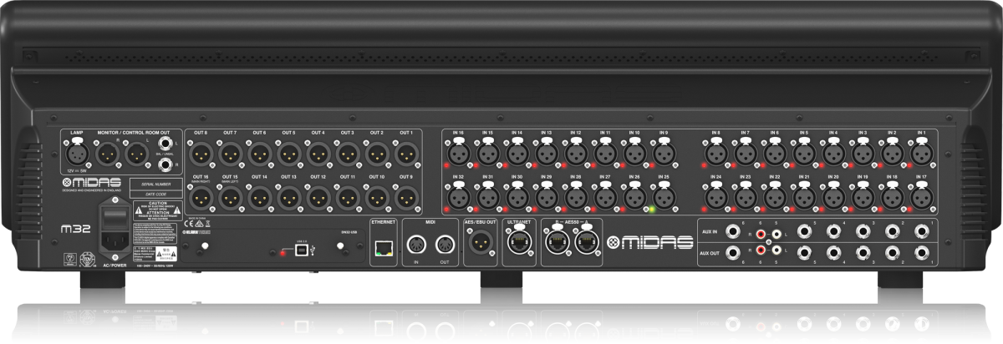This screenshot has width=1003, height=344.
Task: Click the red LED beside IN 32
Action: (445, 209)
